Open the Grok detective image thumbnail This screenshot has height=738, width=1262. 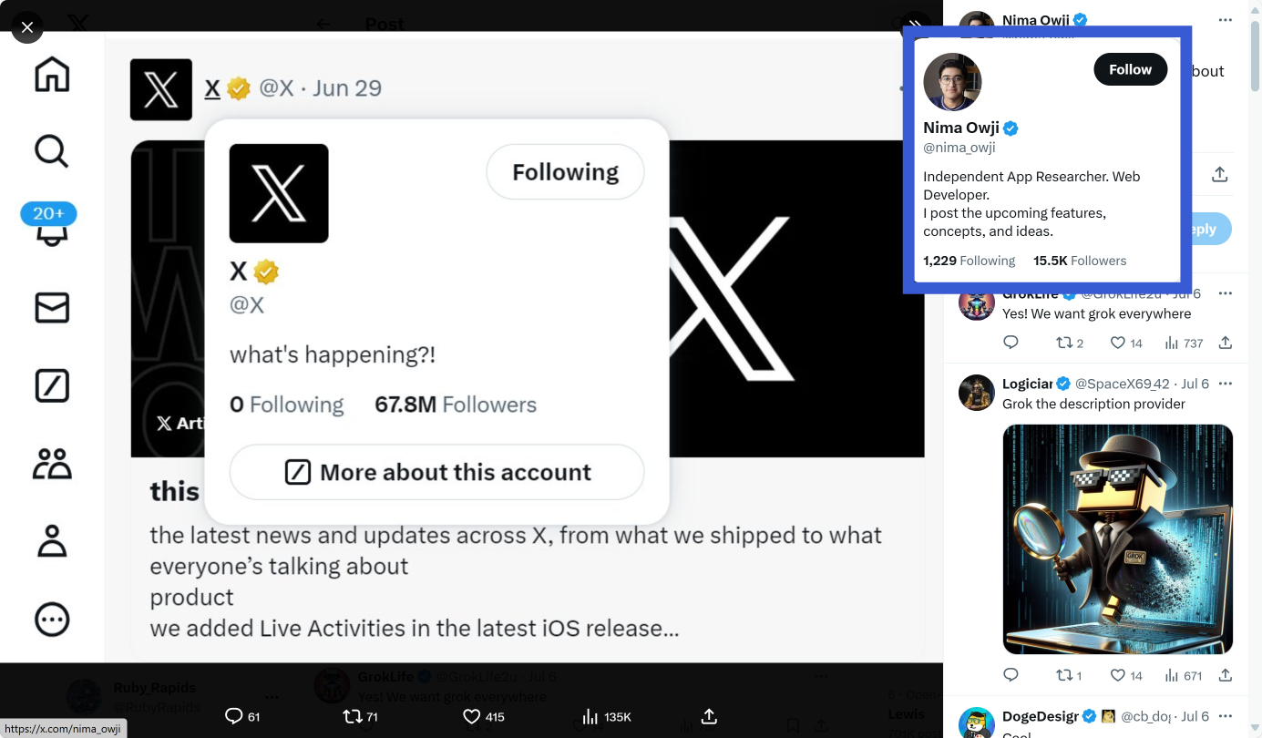pos(1117,539)
